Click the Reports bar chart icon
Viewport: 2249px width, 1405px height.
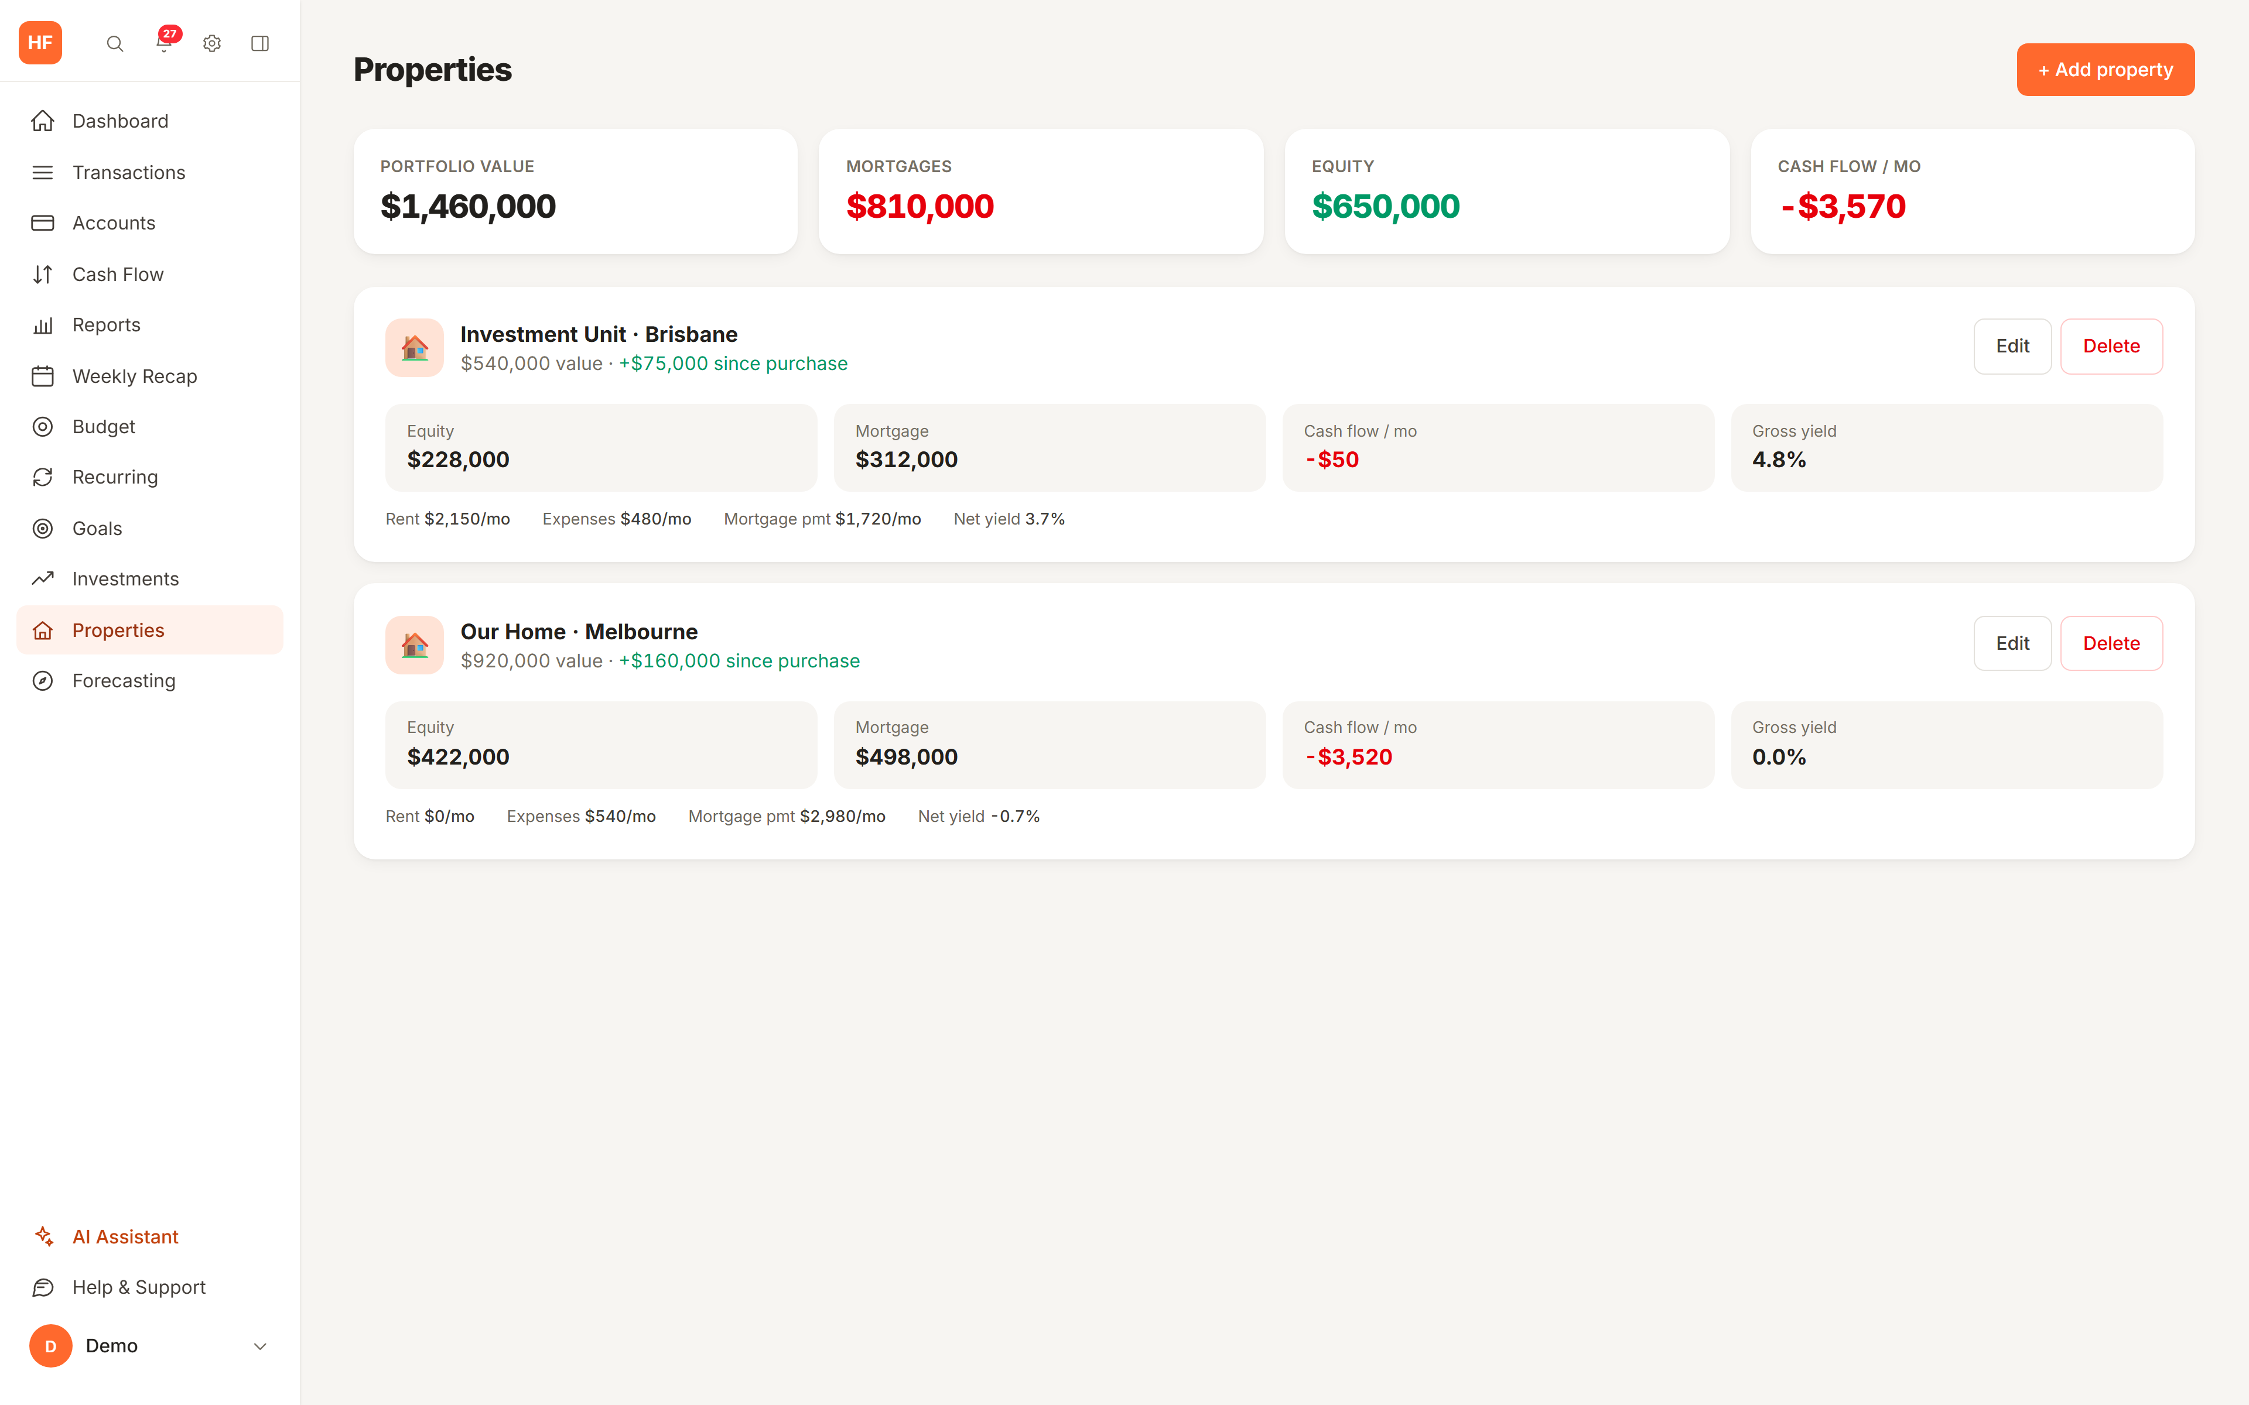(43, 325)
